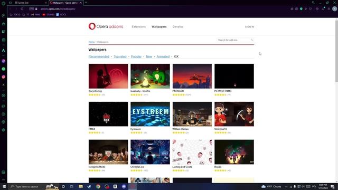
Task: Open the Ludwig and Coots wallpaper thumbnail
Action: pyautogui.click(x=192, y=152)
